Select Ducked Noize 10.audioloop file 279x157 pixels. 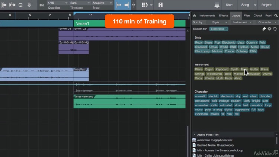click(x=215, y=145)
